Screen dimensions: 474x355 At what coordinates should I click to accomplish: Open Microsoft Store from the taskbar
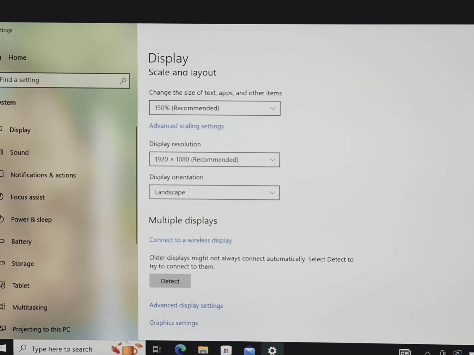(x=226, y=350)
